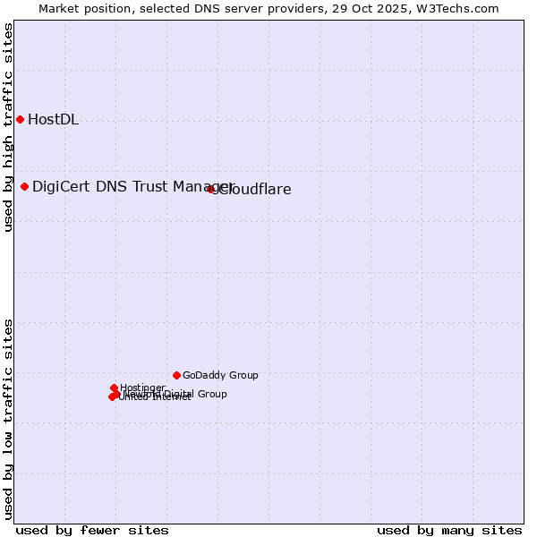Click the 'used by high traffic sites' axis label
This screenshot has height=537, width=537.
(9, 127)
